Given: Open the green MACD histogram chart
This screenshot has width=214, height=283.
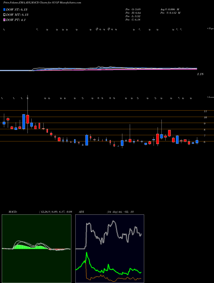Looking at the screenshot, I should click(36, 249).
